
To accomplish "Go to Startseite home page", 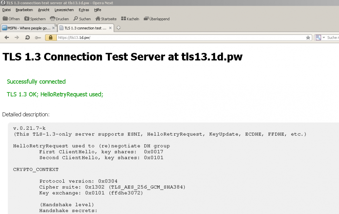I will pos(106,19).
